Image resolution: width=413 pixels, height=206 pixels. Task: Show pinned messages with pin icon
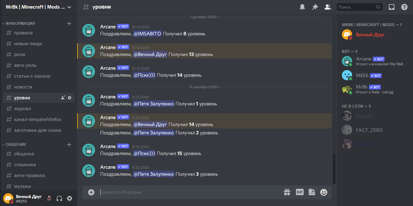point(315,7)
